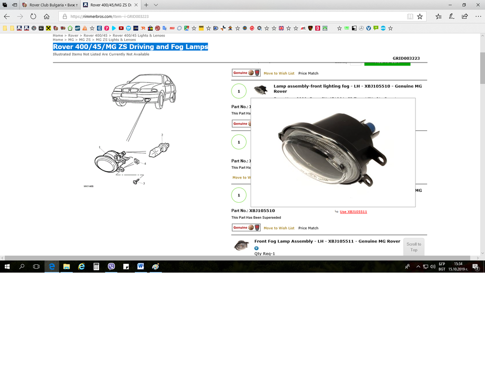Show hidden system tray icons
The height and width of the screenshot is (388, 485).
418,266
